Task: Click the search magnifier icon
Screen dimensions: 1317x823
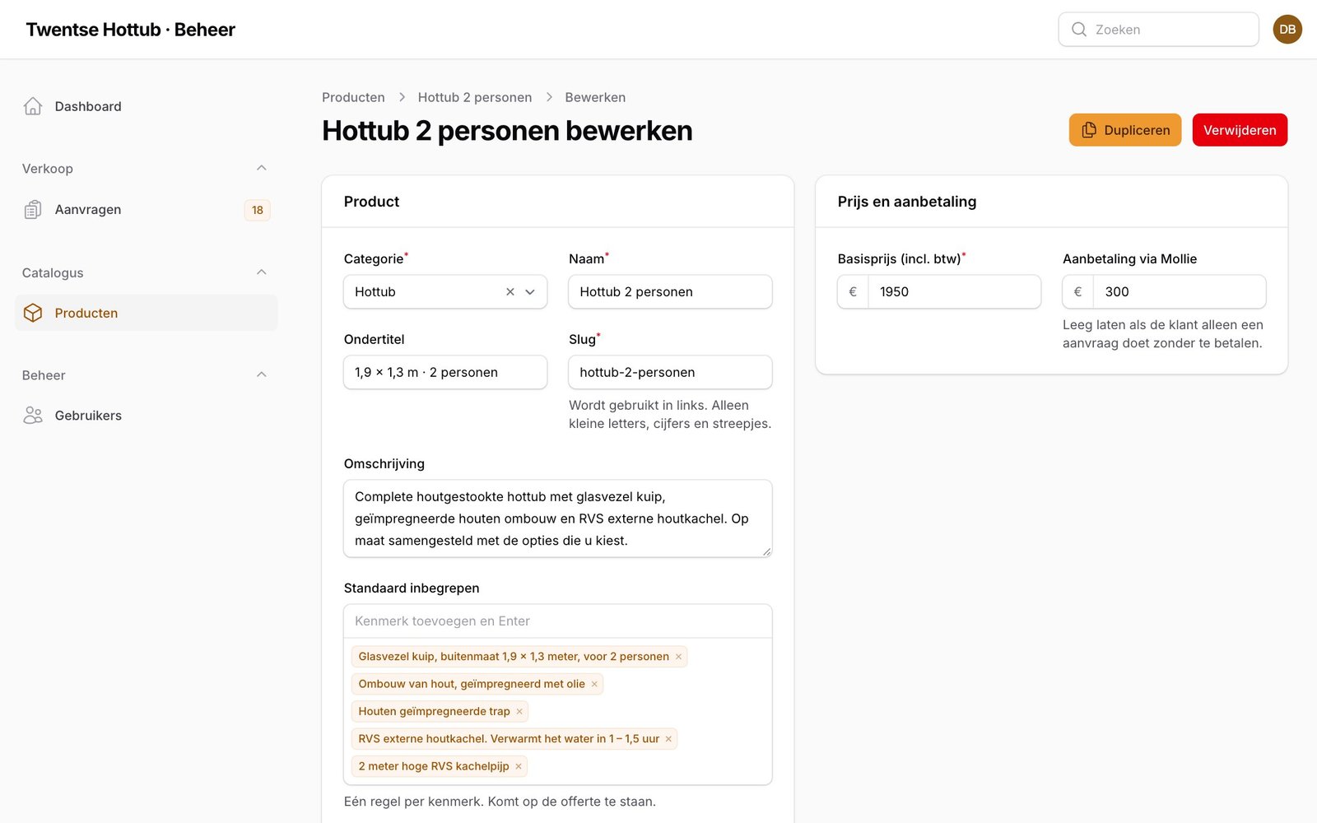Action: click(x=1078, y=30)
